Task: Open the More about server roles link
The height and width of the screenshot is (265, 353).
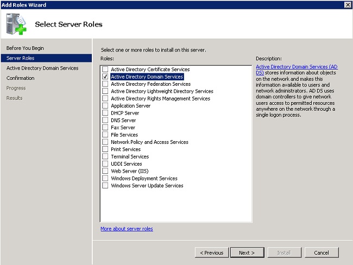Action: pyautogui.click(x=127, y=229)
